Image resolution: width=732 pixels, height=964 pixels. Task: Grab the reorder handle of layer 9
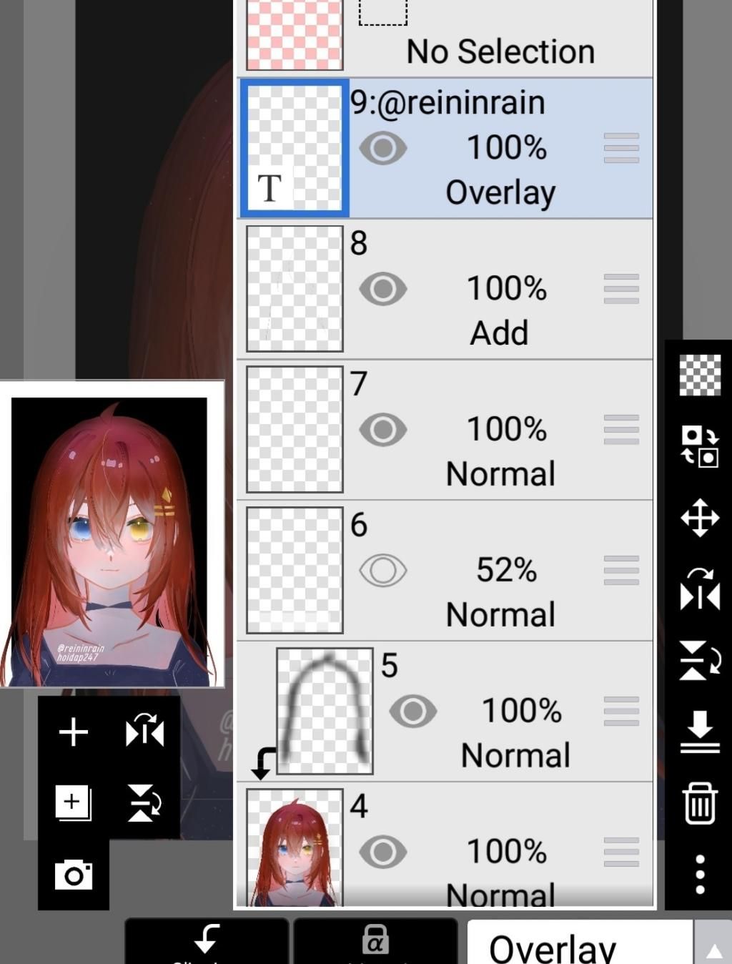[x=621, y=149]
